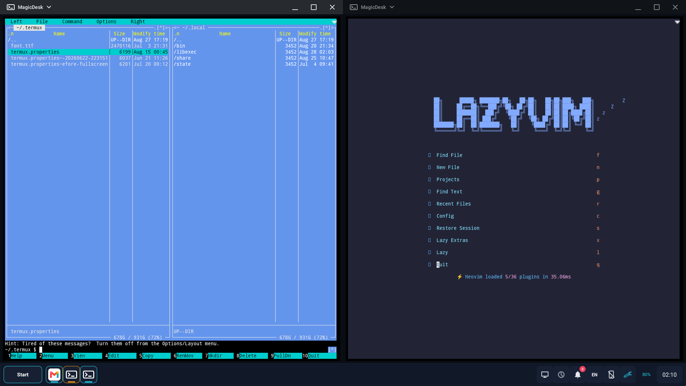Click the [^] history button of the ~/.termux panel

tap(161, 28)
